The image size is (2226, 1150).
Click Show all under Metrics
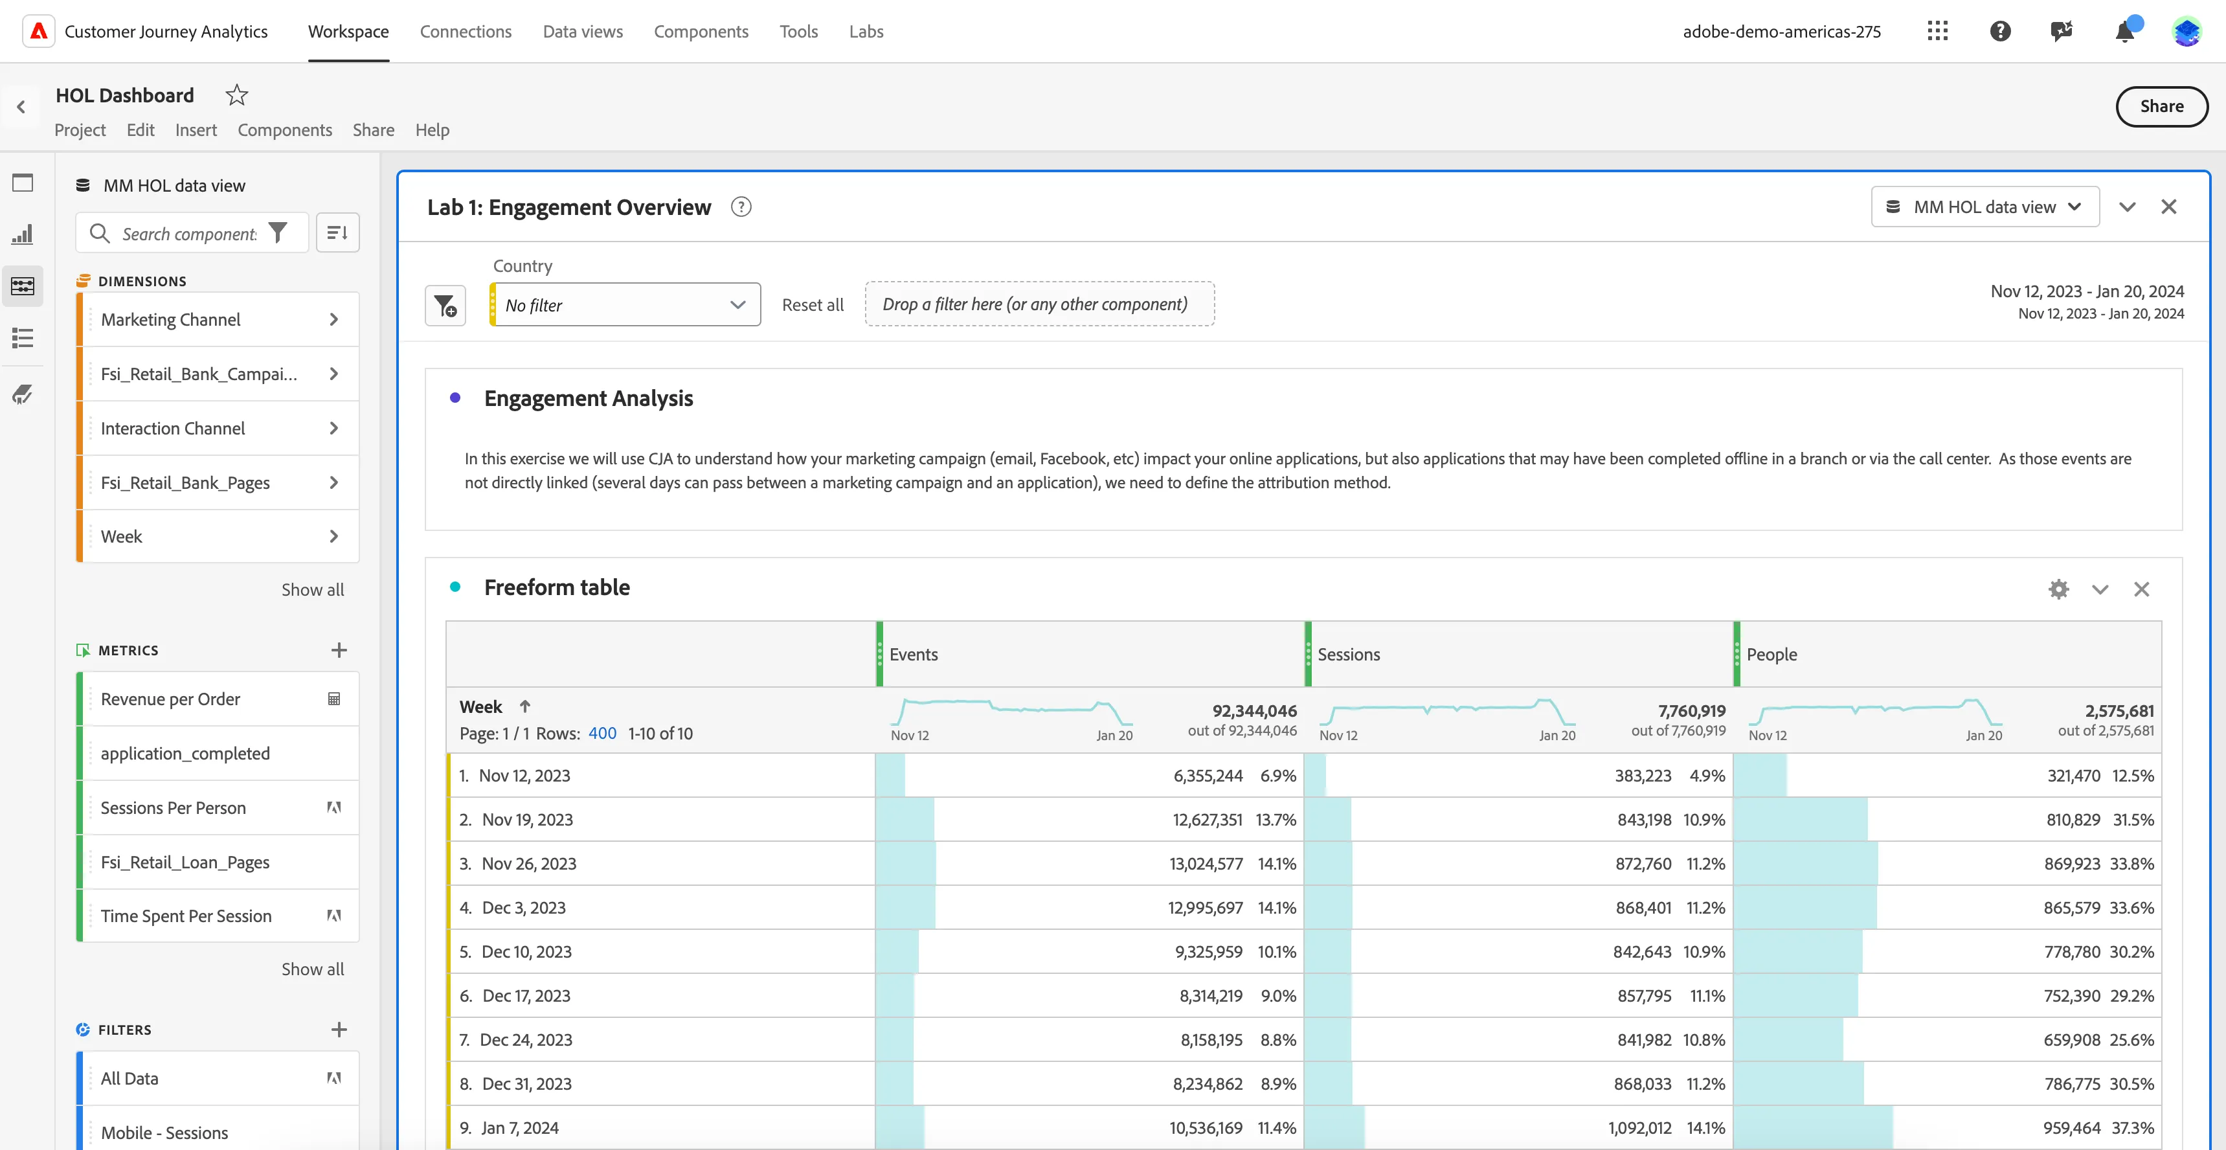312,969
